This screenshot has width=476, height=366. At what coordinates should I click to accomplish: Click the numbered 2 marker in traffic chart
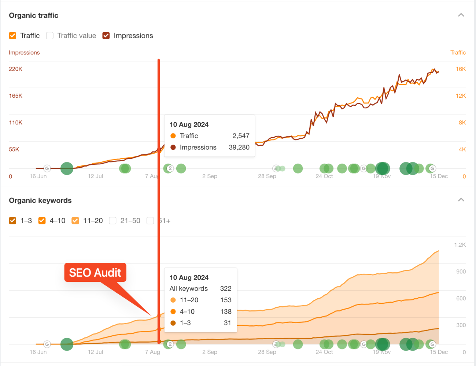170,168
